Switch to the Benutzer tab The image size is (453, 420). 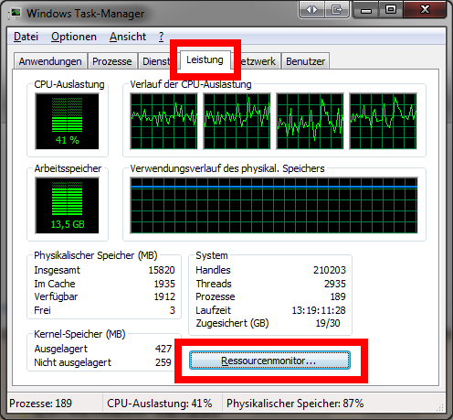pos(305,61)
